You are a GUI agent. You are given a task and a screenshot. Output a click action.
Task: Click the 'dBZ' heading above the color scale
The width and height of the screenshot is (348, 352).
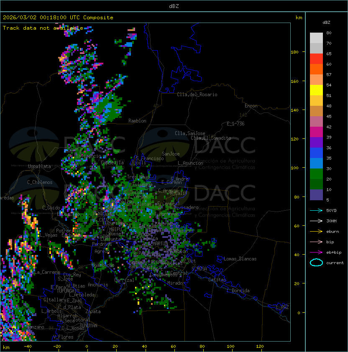pyautogui.click(x=326, y=23)
